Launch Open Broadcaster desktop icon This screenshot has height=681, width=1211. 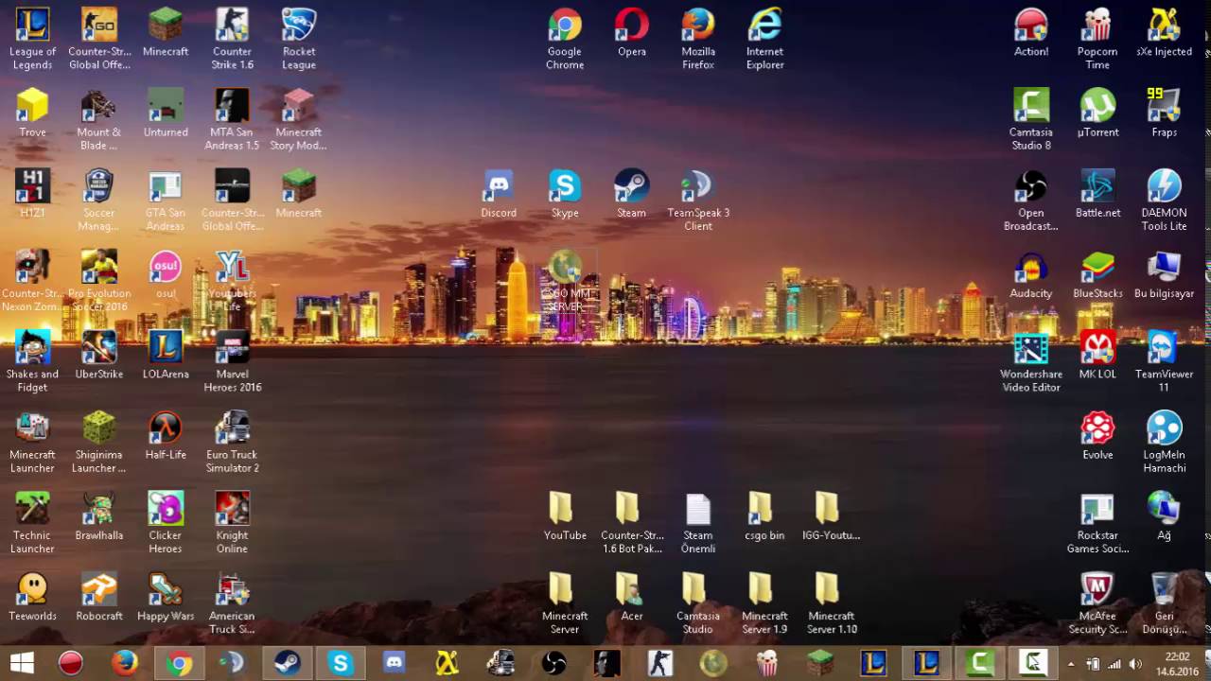pos(1031,200)
